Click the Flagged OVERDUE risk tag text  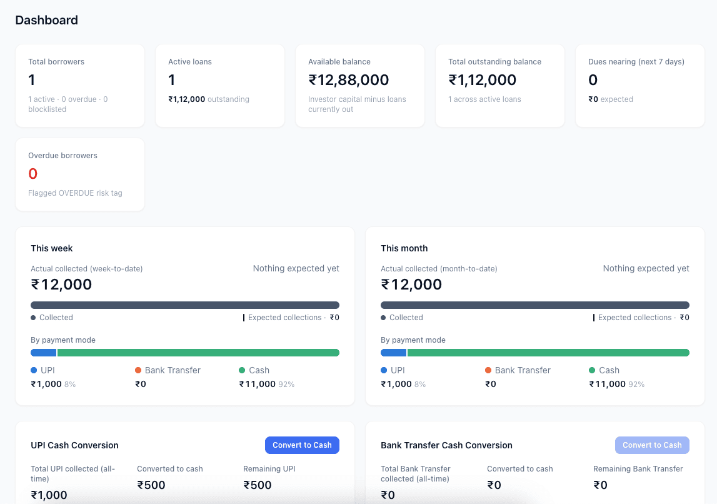75,193
